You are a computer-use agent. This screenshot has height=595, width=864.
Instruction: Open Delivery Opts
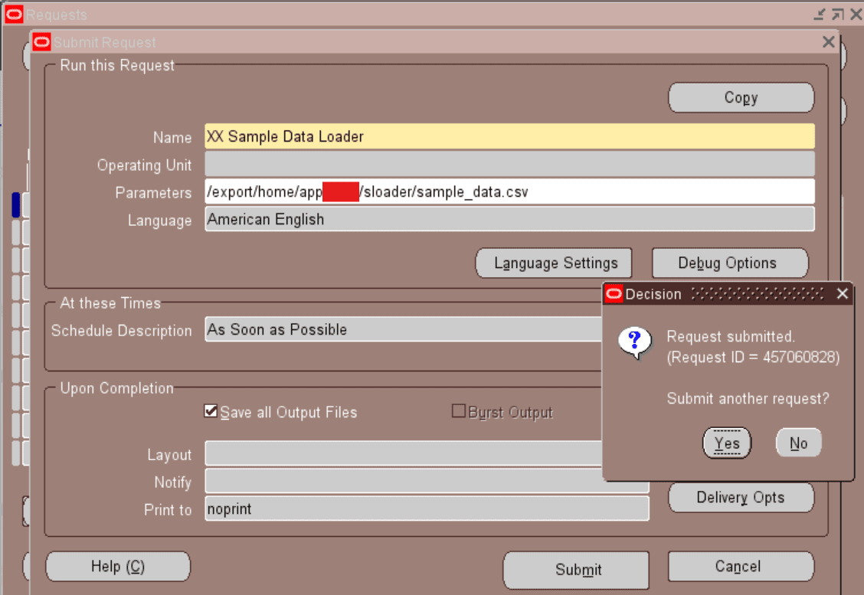pos(741,497)
